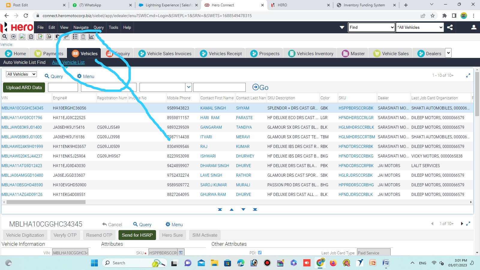The height and width of the screenshot is (270, 480).
Task: Go to previous record arrow
Action: pyautogui.click(x=232, y=209)
